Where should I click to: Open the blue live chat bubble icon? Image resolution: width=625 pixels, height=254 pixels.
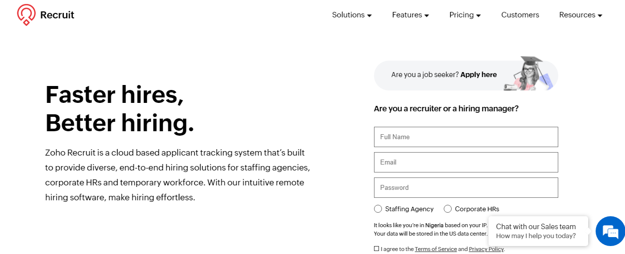coord(610,231)
